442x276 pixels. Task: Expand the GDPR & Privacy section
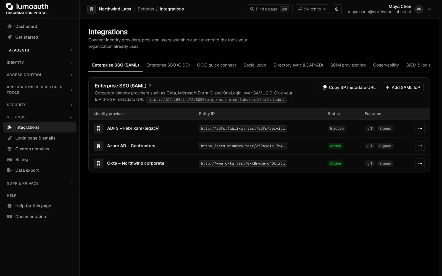point(40,183)
